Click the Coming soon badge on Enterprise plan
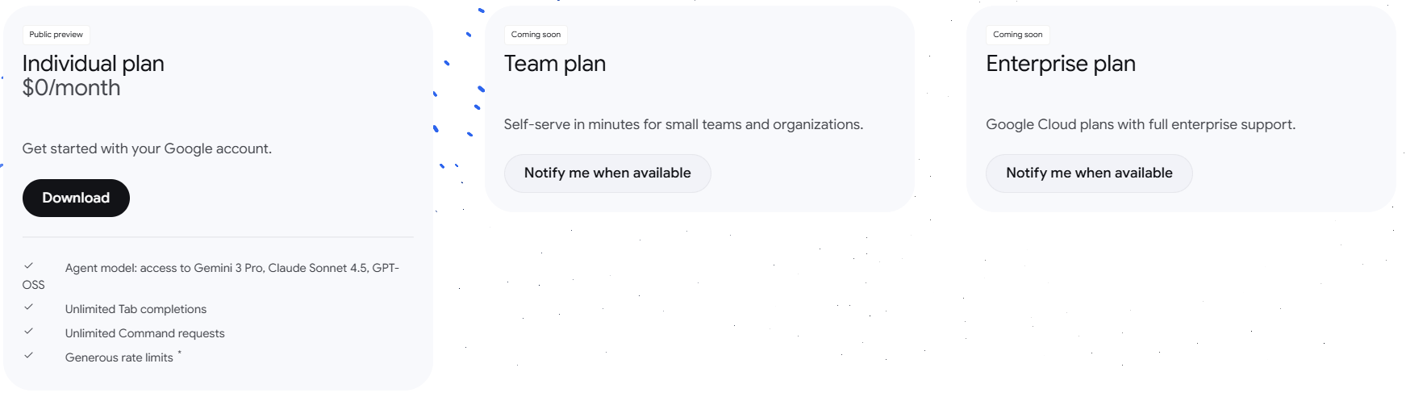 [x=1017, y=35]
